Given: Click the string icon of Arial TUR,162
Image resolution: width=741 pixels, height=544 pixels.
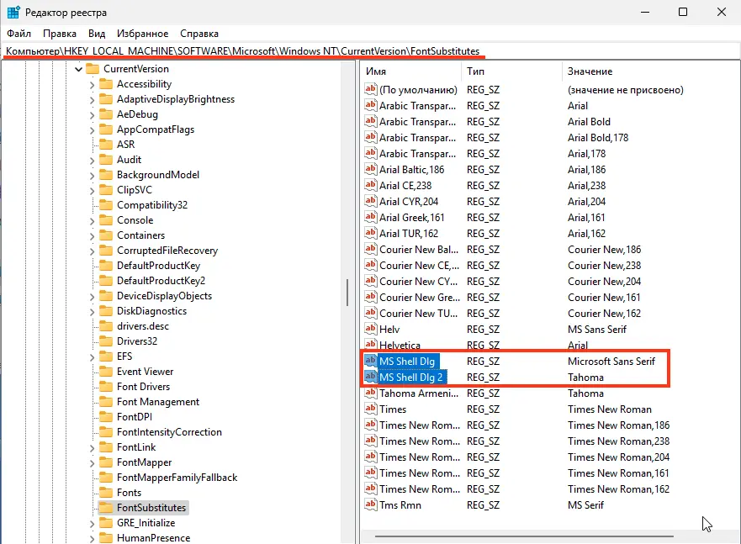Looking at the screenshot, I should pyautogui.click(x=370, y=233).
